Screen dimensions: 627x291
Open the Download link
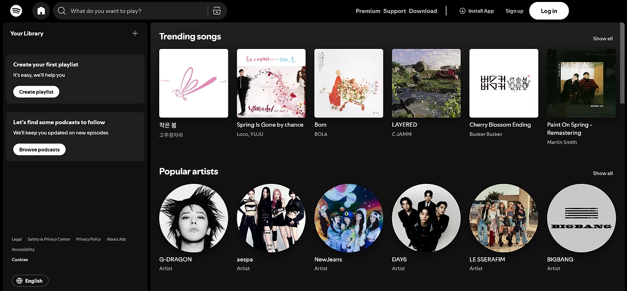tap(423, 11)
